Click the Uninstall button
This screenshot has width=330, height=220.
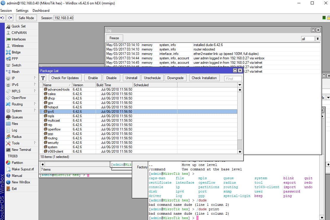[x=131, y=78]
